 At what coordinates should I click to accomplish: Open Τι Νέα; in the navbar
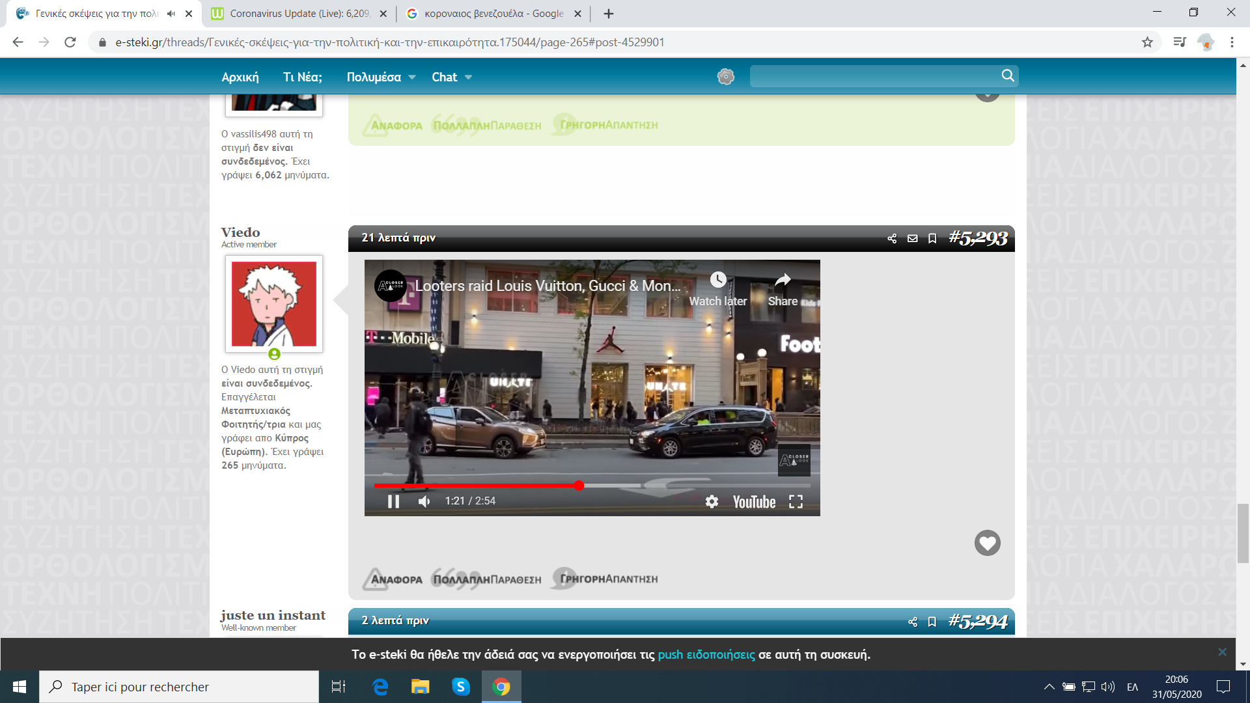pos(303,77)
